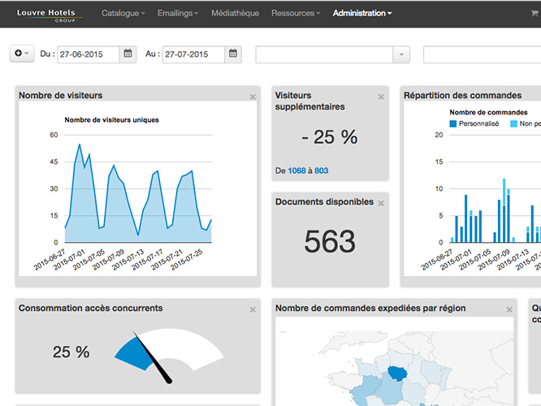This screenshot has height=406, width=541.
Task: Open calendar picker for Du date
Action: 128,54
